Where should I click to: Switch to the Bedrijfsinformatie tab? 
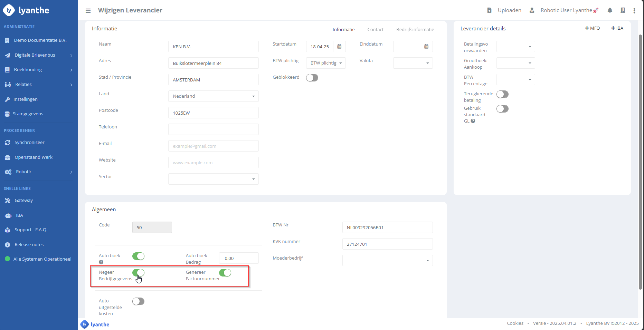pos(415,30)
